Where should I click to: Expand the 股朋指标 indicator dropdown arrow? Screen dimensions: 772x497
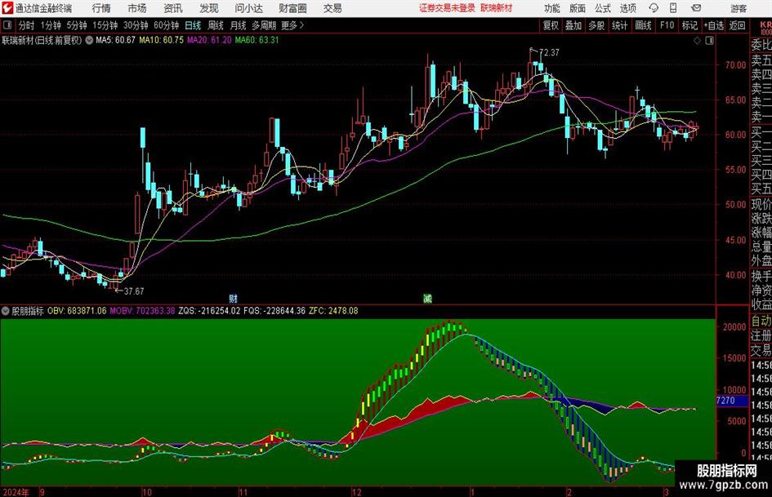tap(6, 311)
